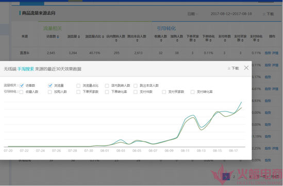Viewport: 283px width, 186px height.
Task: Tick the 支付件数 checkbox
Action: pos(136,92)
